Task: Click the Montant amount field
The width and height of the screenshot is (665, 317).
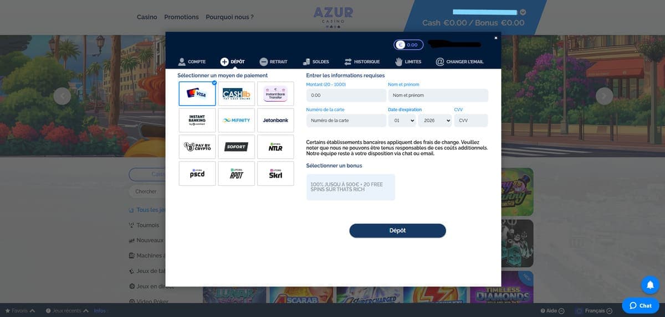Action: tap(346, 95)
